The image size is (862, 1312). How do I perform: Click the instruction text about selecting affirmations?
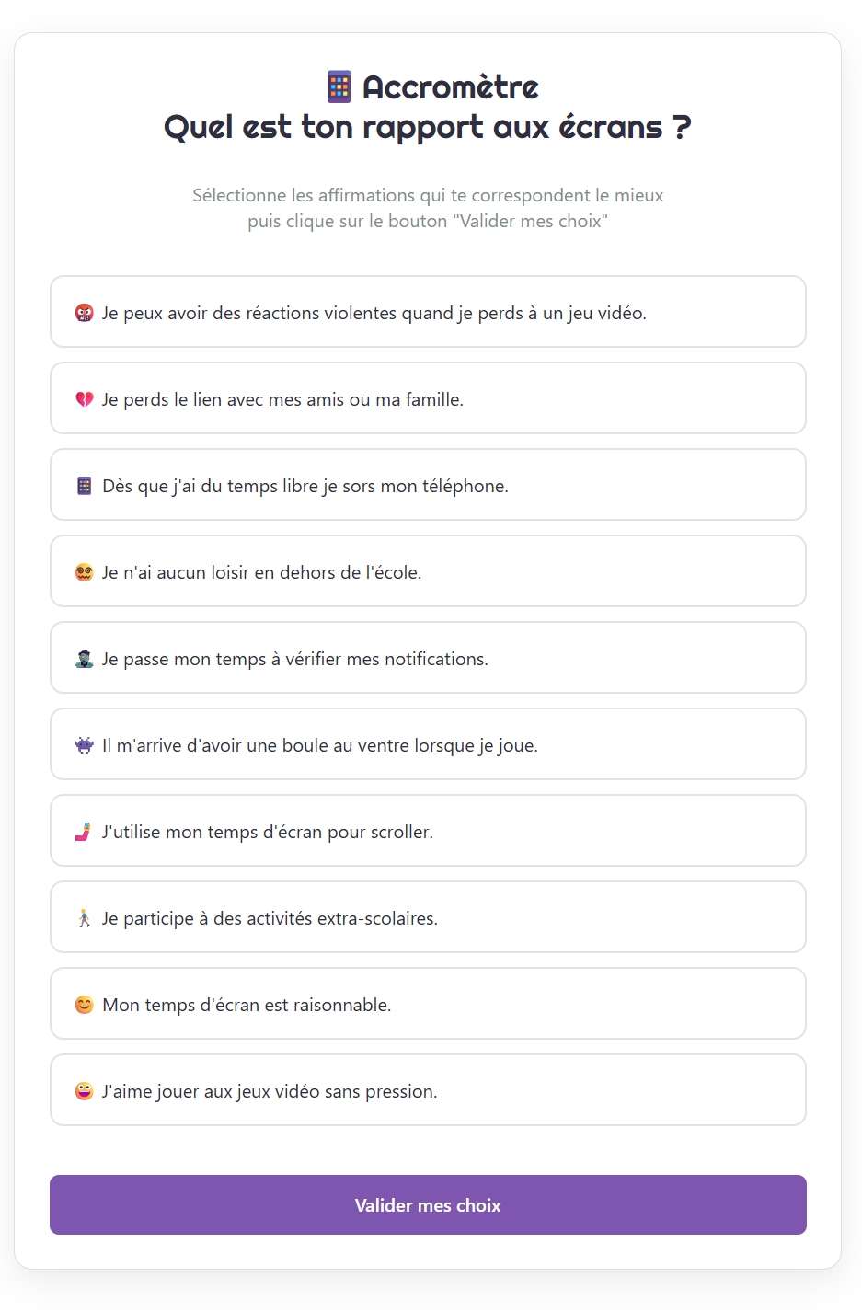(x=427, y=207)
